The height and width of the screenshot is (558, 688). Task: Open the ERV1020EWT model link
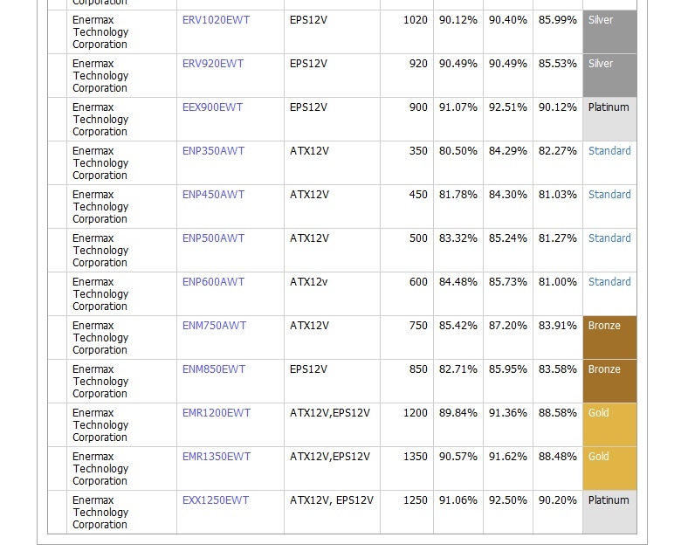216,20
